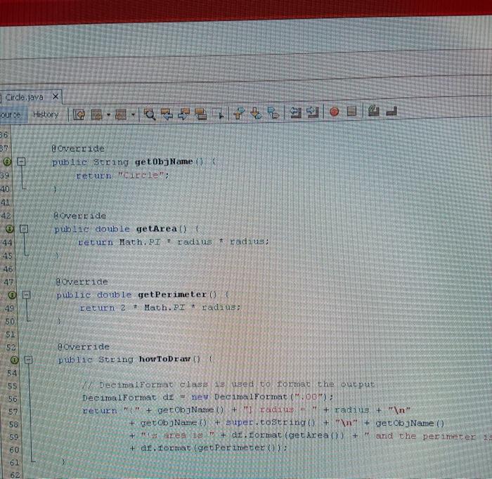Open the Back navigation history dropdown arrow
The width and height of the screenshot is (492, 479).
(x=108, y=114)
